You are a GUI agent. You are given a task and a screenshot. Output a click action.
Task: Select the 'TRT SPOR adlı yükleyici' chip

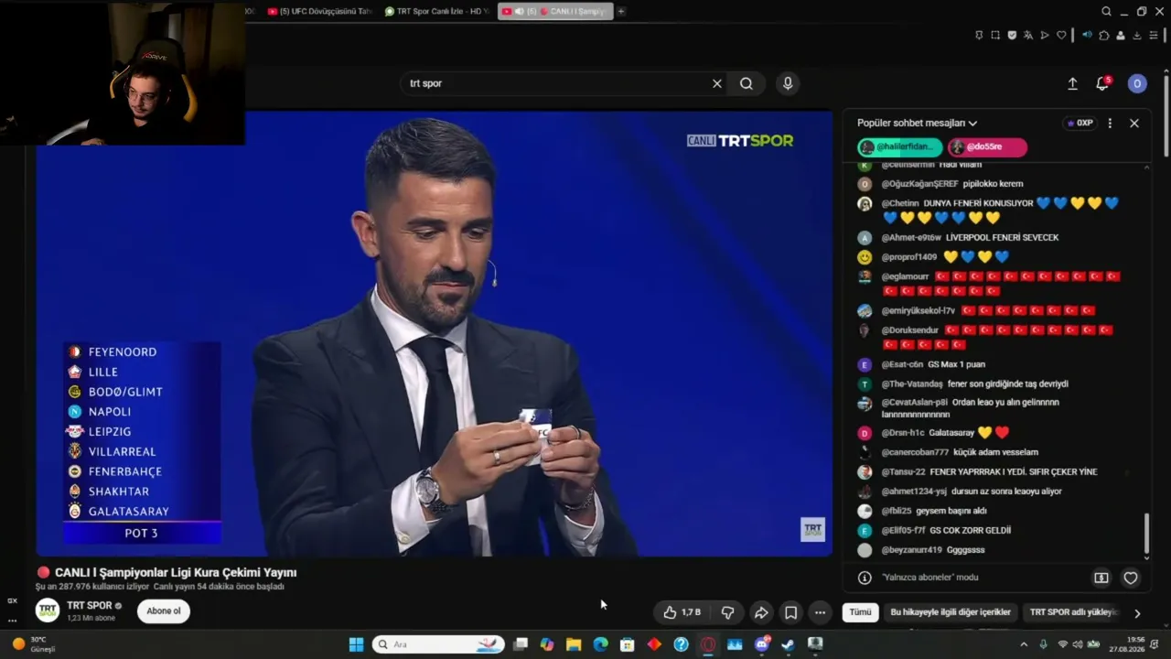click(1073, 612)
